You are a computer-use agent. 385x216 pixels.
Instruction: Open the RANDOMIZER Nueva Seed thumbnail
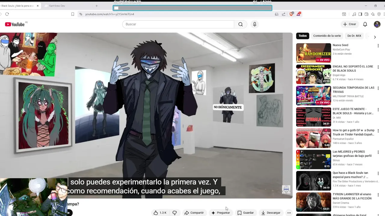click(313, 53)
